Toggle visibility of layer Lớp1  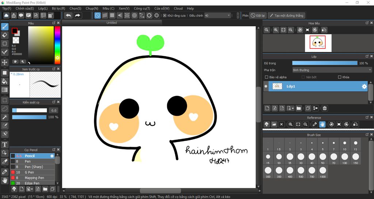pos(266,86)
